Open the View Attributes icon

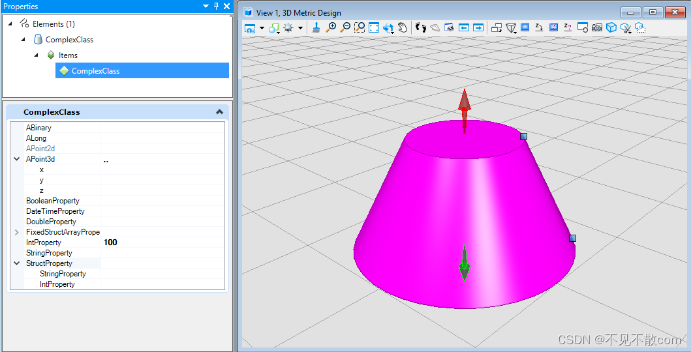[x=250, y=28]
